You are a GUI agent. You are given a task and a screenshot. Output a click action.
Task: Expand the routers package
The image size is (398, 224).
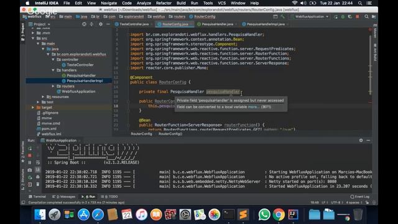(53, 86)
